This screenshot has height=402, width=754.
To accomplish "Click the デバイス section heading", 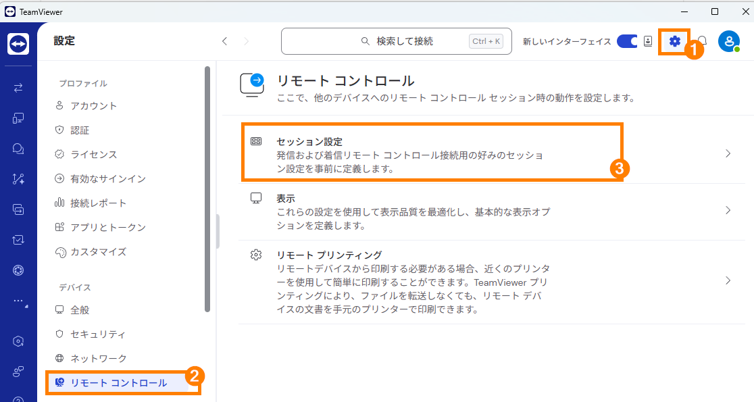I will click(x=74, y=288).
